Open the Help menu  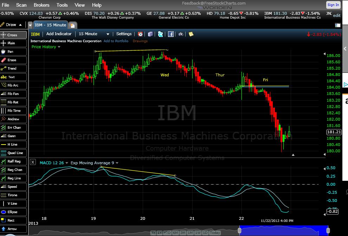pyautogui.click(x=97, y=5)
